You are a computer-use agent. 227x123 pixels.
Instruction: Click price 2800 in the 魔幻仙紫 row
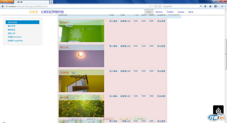pos(151,46)
